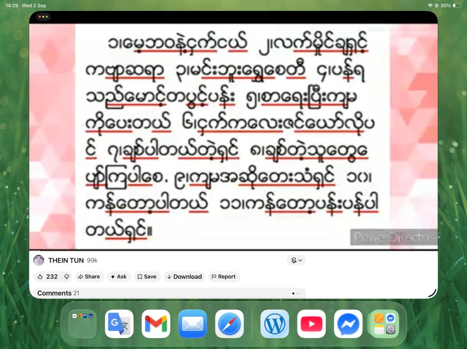Viewport: 467px width, 349px height.
Task: Expand the Comments 21 section
Action: (x=170, y=293)
